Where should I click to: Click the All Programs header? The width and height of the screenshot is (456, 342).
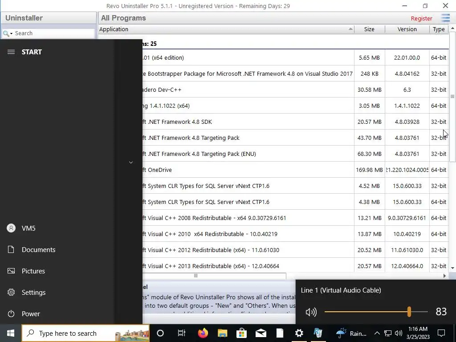123,18
